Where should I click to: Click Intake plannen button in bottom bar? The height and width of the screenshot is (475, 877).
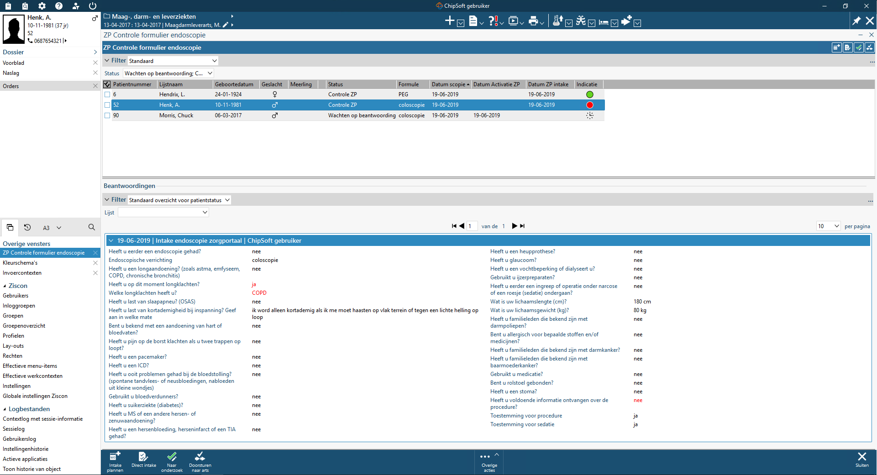point(115,462)
